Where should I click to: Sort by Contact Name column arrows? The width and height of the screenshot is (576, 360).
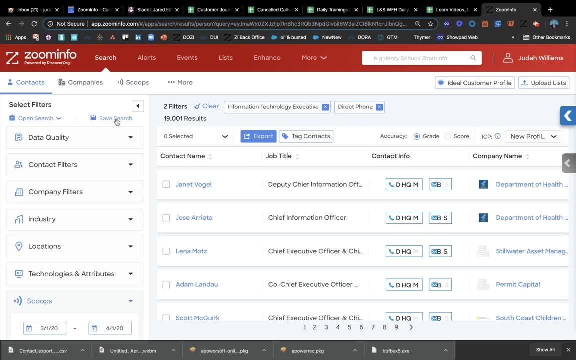pos(210,156)
